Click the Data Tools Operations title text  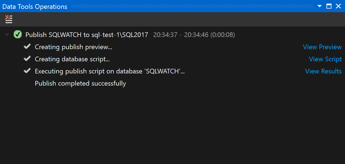click(35, 6)
